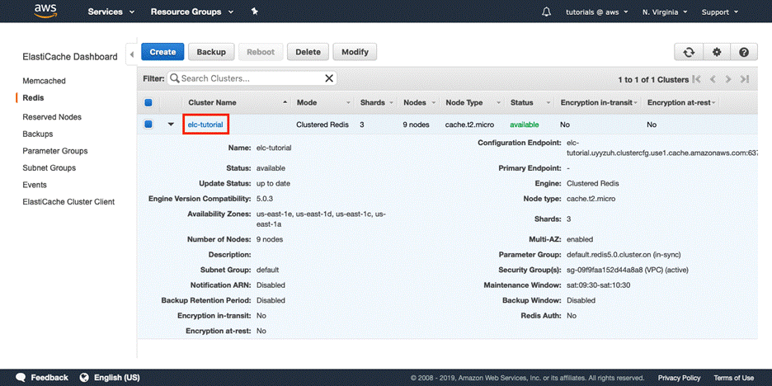Open Parameter Groups in the sidebar
The image size is (772, 386).
click(55, 151)
